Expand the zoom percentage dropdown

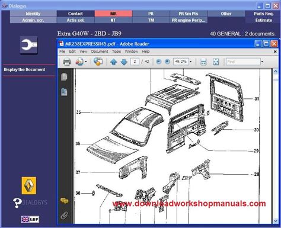coord(190,62)
